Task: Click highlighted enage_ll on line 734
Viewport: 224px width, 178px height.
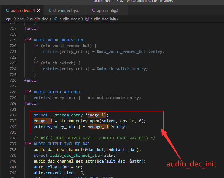Action: click(x=99, y=127)
